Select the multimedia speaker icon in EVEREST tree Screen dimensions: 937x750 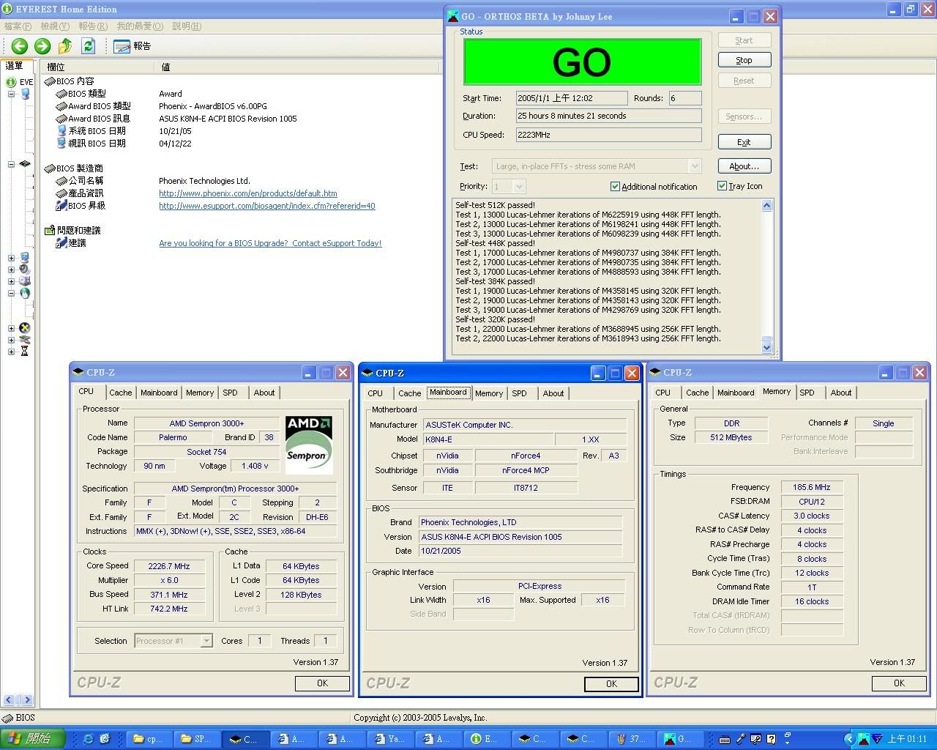pyautogui.click(x=25, y=270)
